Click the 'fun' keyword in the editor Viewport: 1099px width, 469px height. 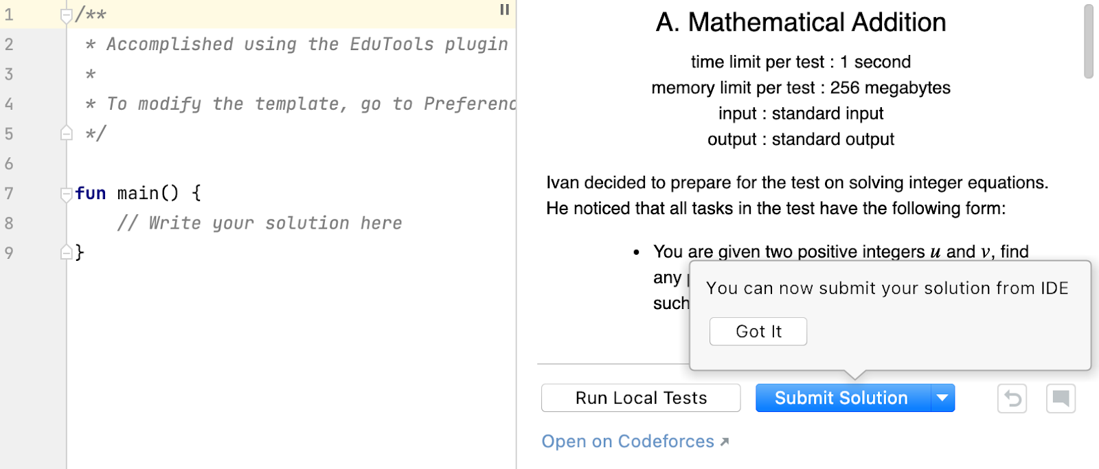tap(91, 194)
